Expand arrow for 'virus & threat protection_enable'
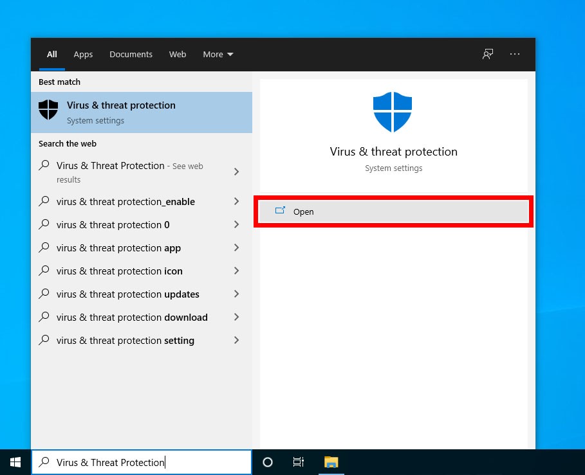The height and width of the screenshot is (475, 585). pos(236,202)
